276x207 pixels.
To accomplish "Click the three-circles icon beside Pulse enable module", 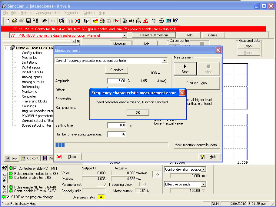I will pos(4,177).
